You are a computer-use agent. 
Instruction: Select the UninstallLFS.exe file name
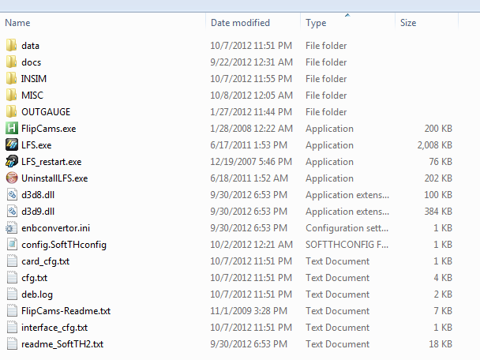[x=54, y=178]
